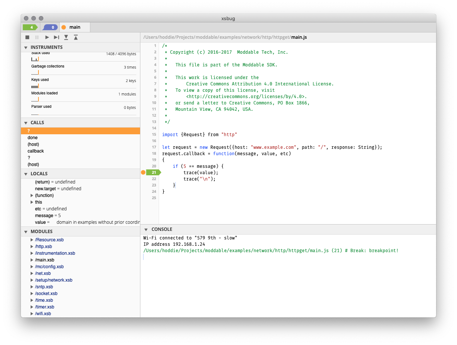Toggle the orange breakpoint dot on line 21

coord(143,172)
